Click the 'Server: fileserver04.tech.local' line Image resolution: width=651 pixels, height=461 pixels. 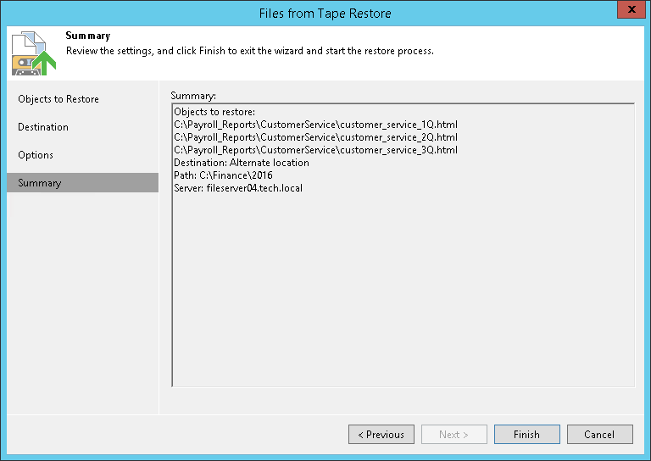[238, 188]
